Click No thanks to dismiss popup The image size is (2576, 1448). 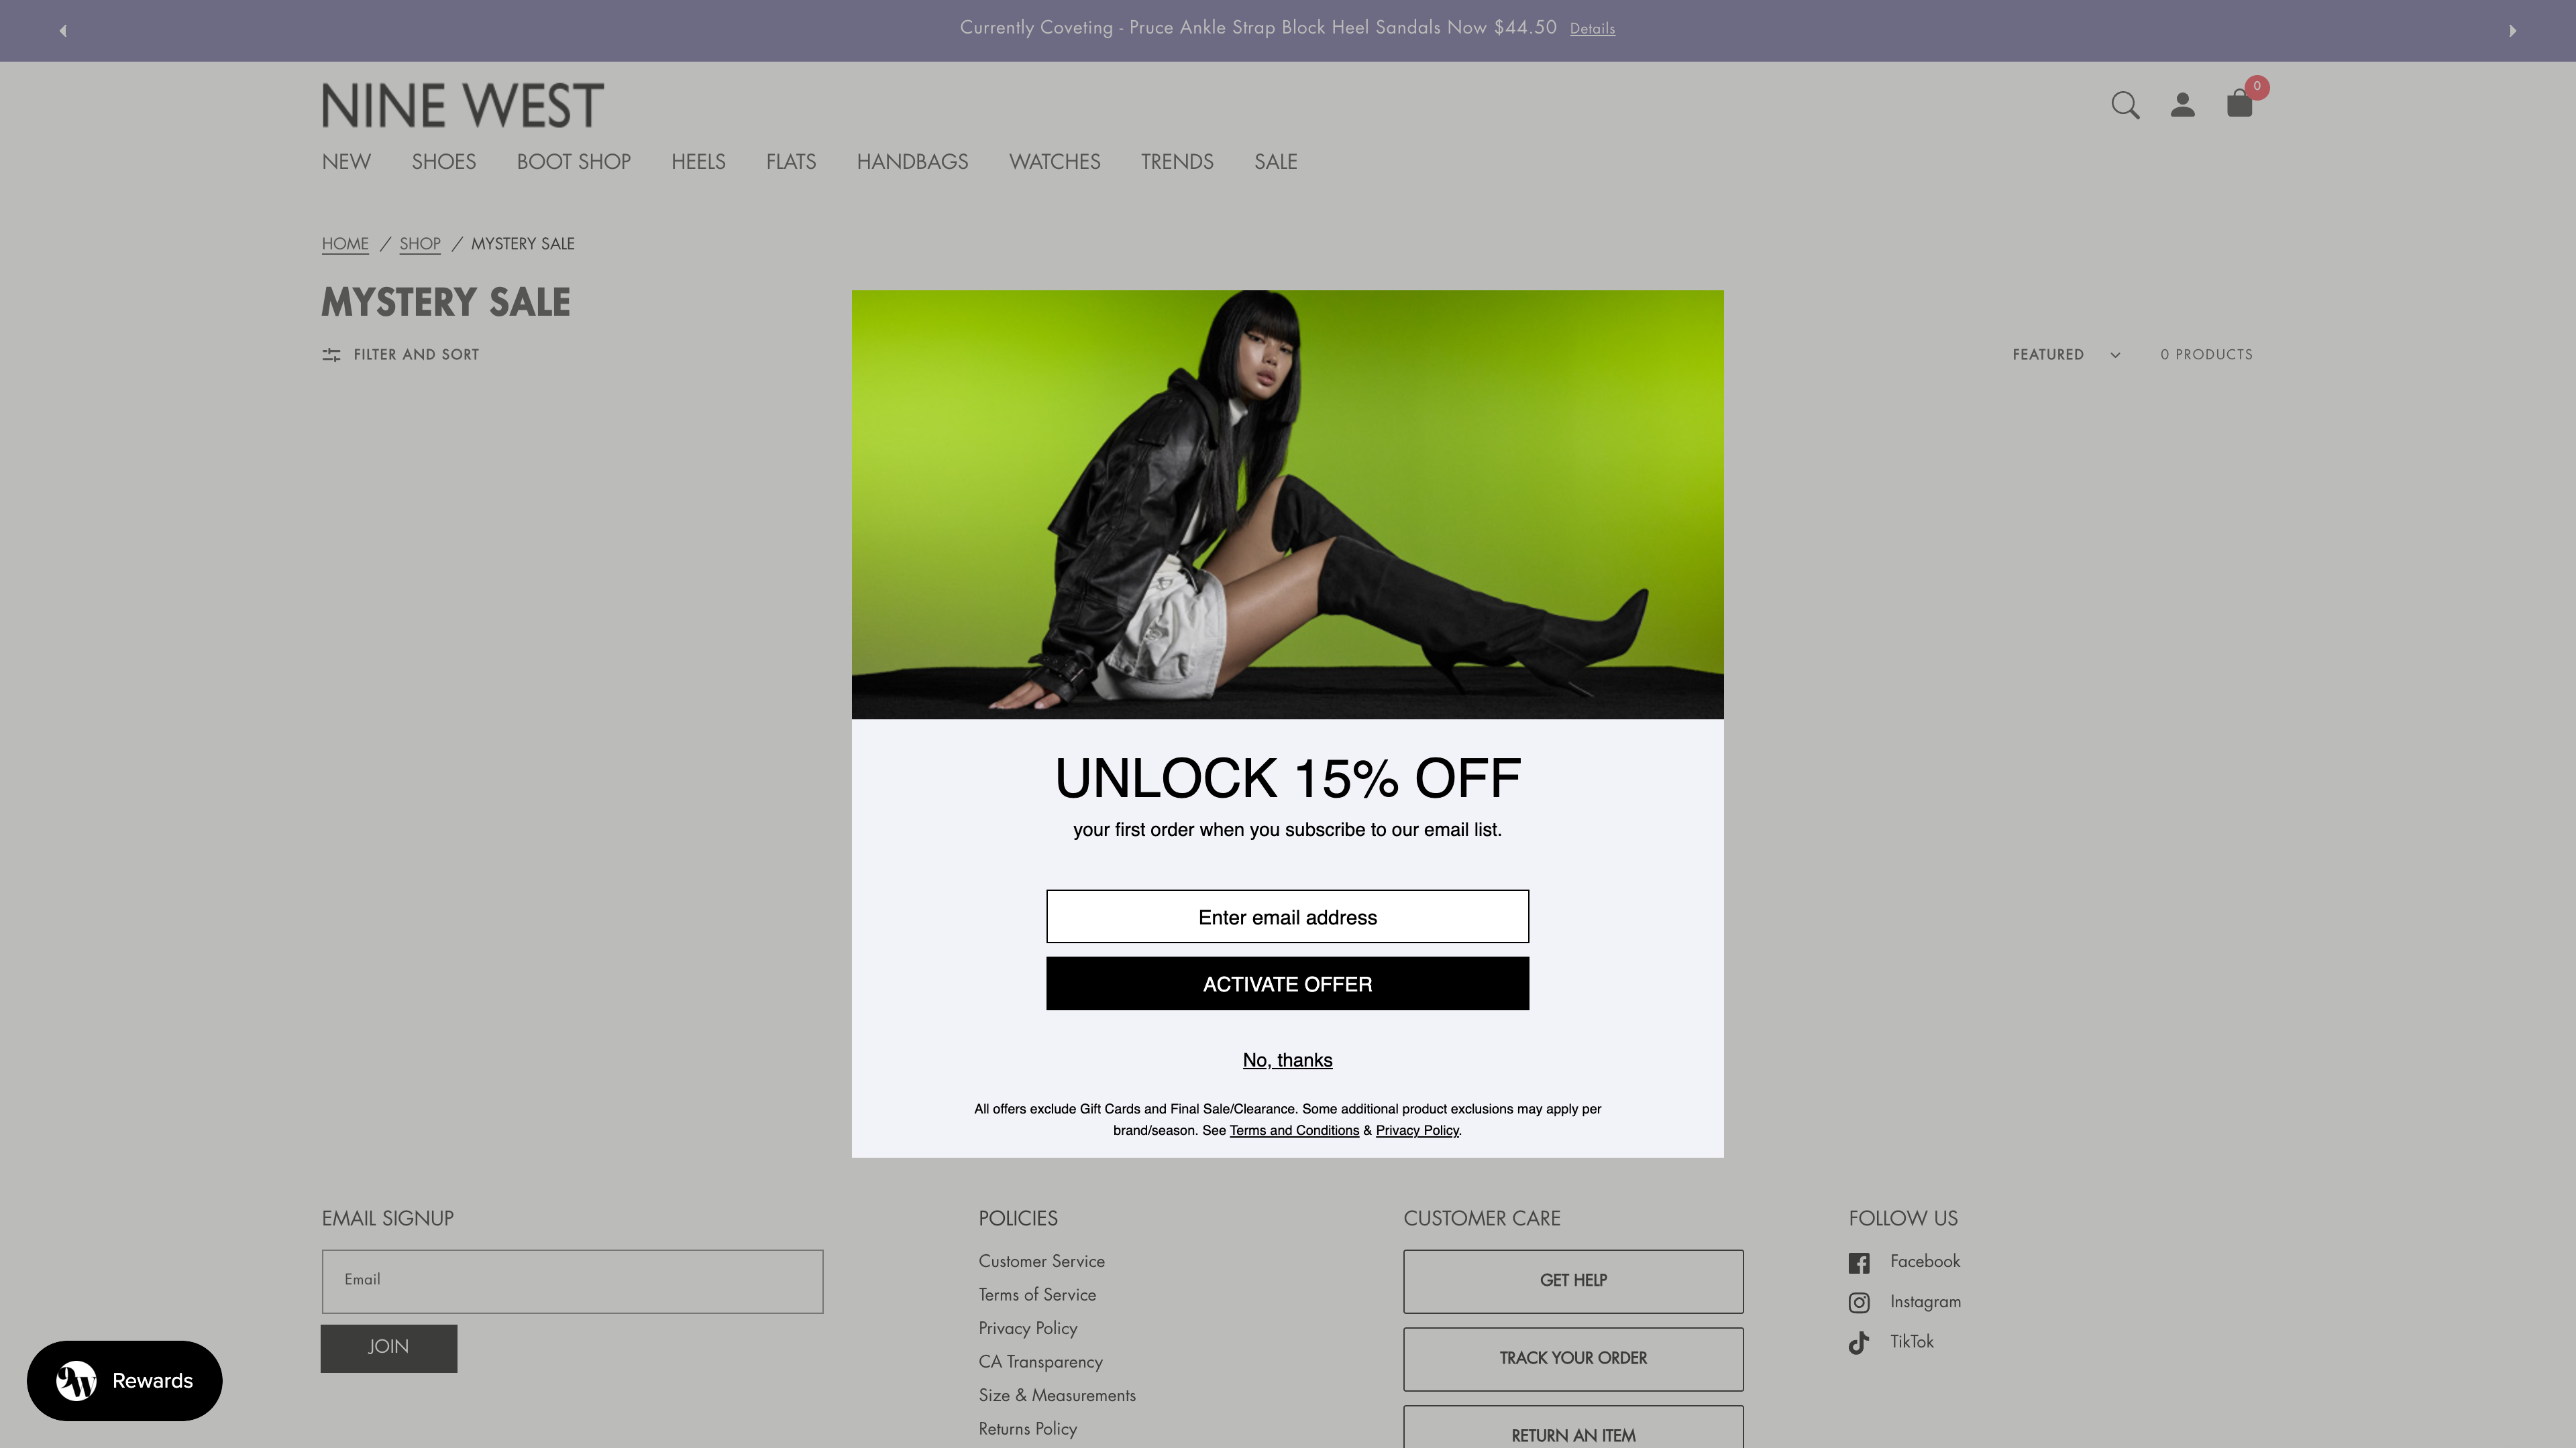1286,1059
